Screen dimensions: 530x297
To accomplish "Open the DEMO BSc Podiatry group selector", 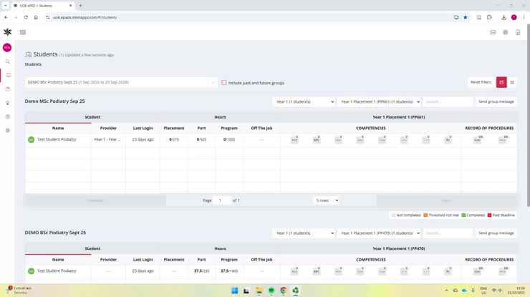I will click(x=121, y=82).
